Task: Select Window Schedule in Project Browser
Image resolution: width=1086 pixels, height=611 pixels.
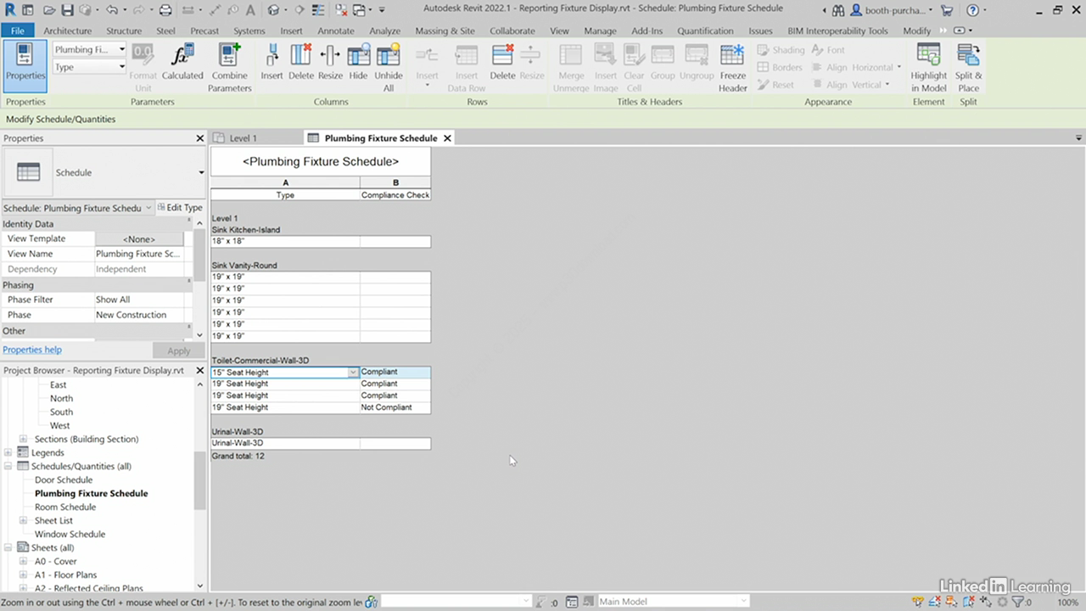Action: (70, 534)
